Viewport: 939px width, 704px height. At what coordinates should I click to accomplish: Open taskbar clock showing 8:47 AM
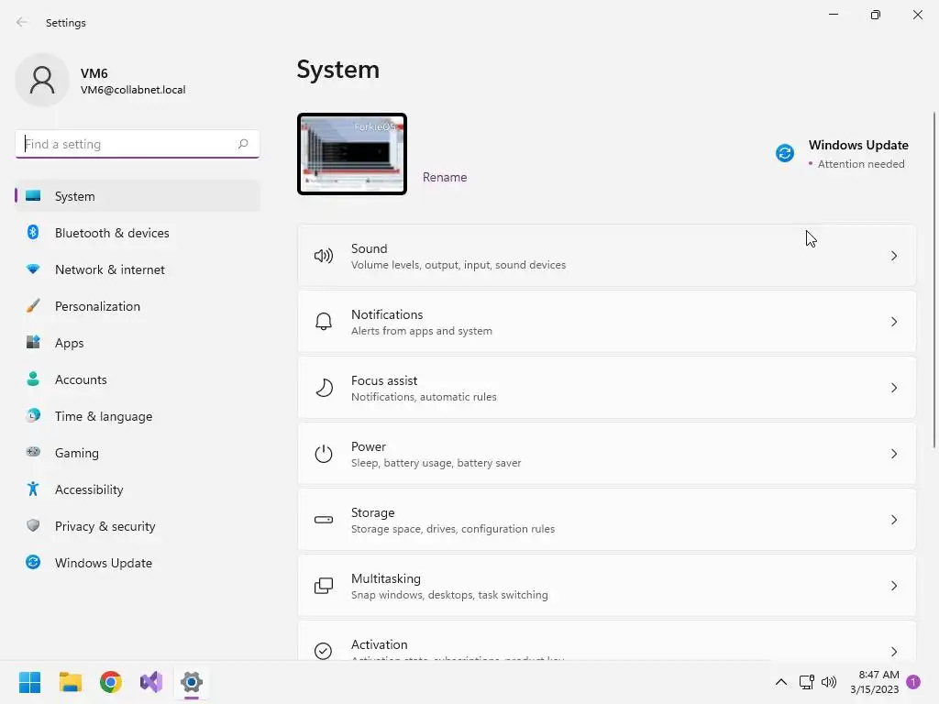(874, 682)
